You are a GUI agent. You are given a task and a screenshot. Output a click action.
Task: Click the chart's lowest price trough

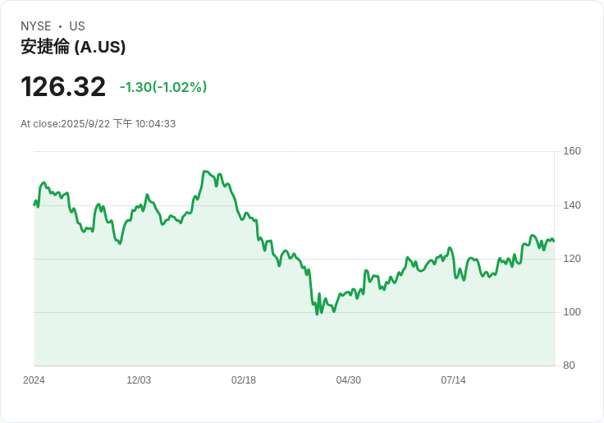point(317,315)
